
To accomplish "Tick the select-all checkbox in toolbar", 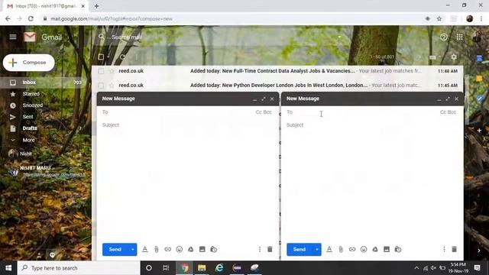I will click(x=101, y=57).
